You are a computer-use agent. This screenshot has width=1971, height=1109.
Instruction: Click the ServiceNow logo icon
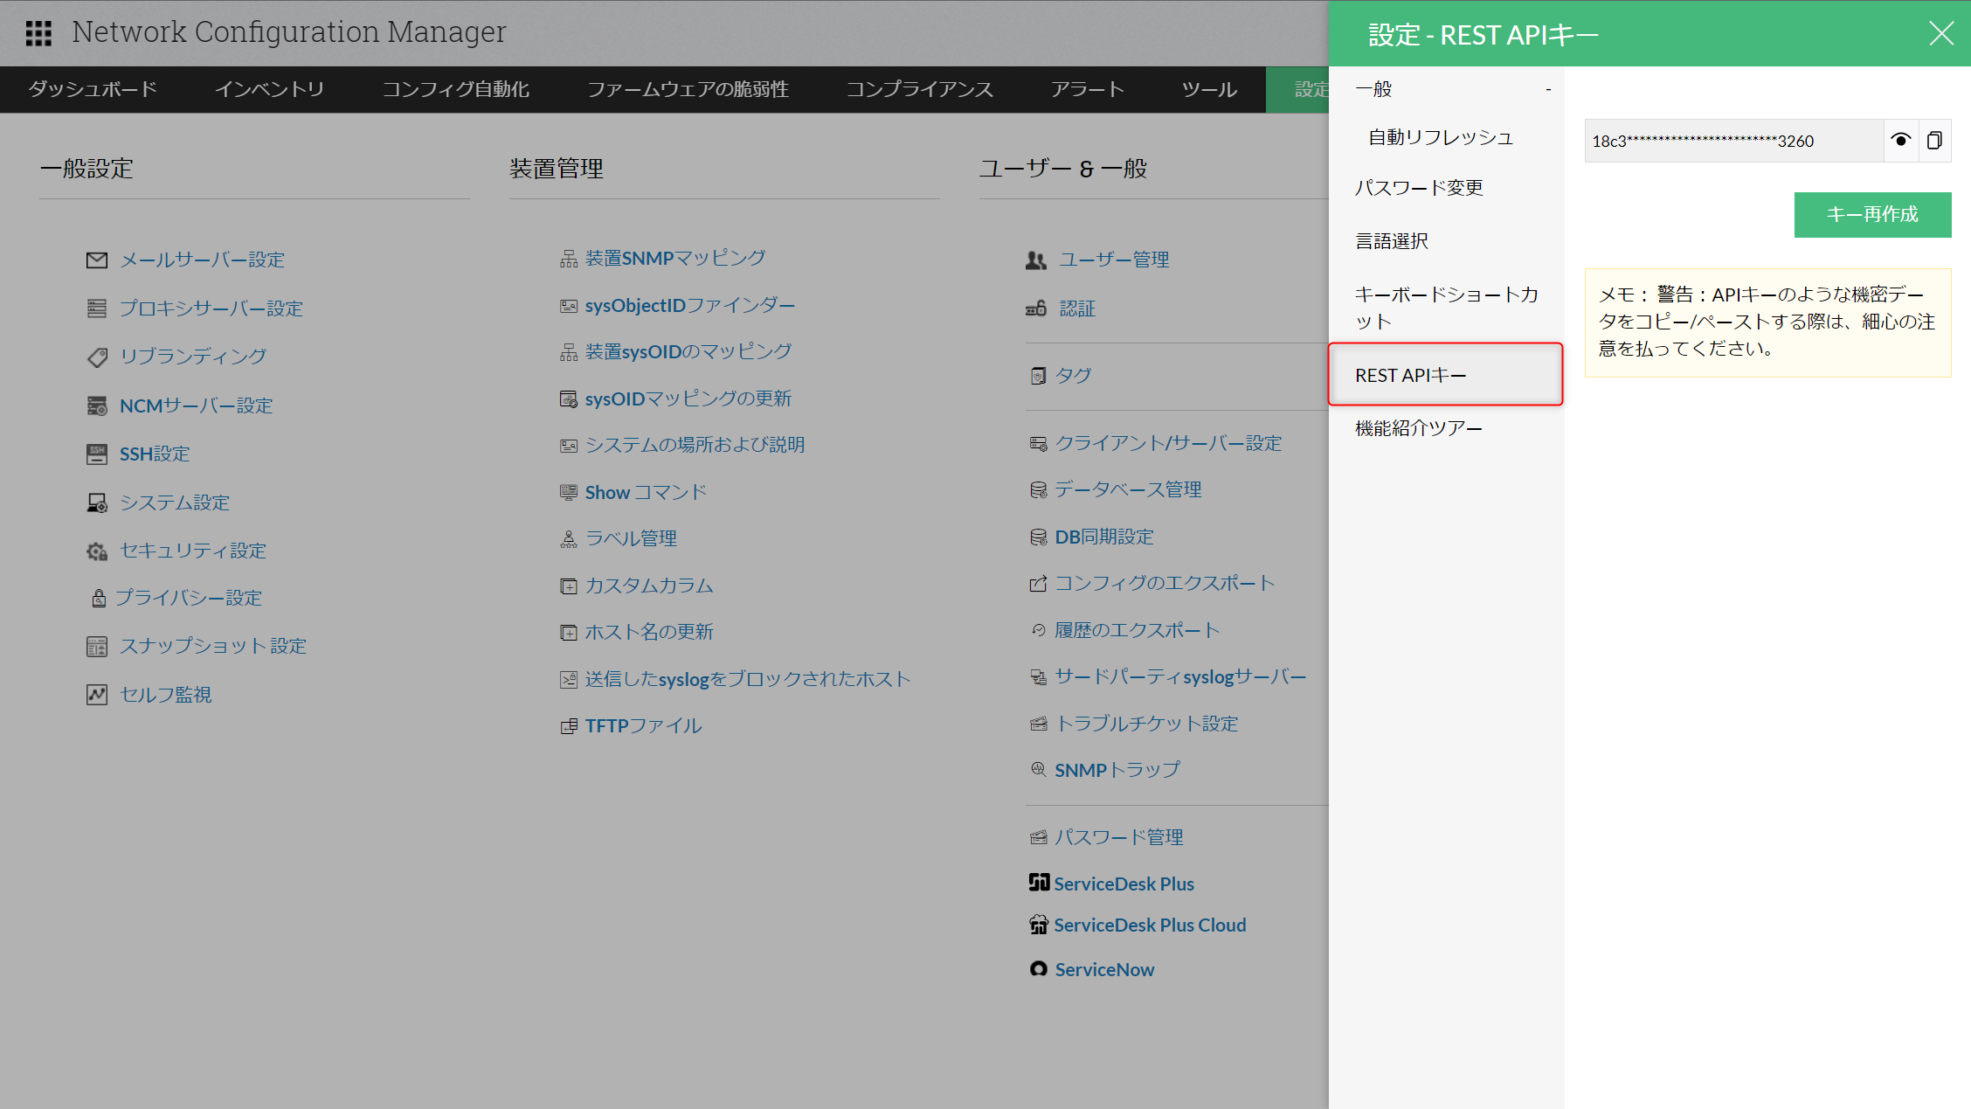[1038, 969]
